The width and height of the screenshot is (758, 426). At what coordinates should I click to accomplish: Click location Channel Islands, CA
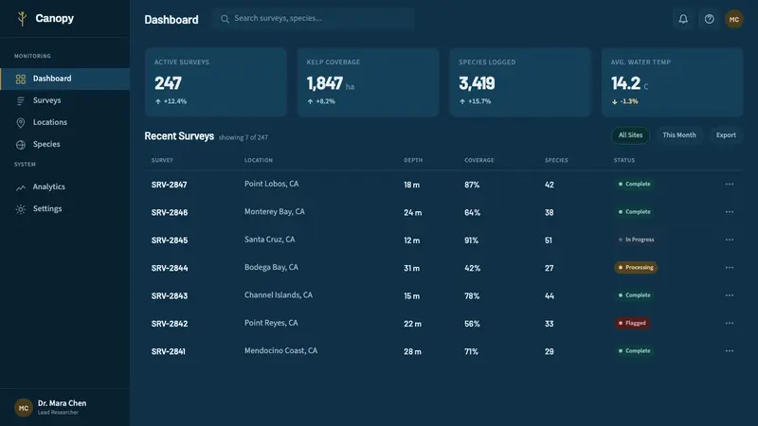279,295
